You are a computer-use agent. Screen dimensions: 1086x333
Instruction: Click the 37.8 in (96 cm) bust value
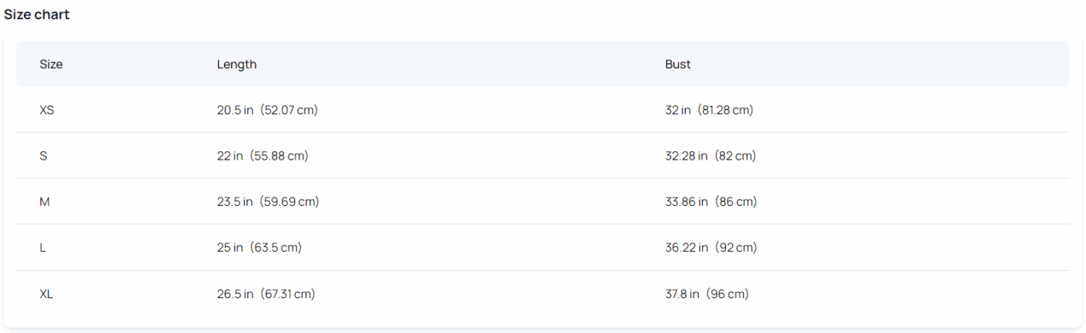pyautogui.click(x=707, y=294)
